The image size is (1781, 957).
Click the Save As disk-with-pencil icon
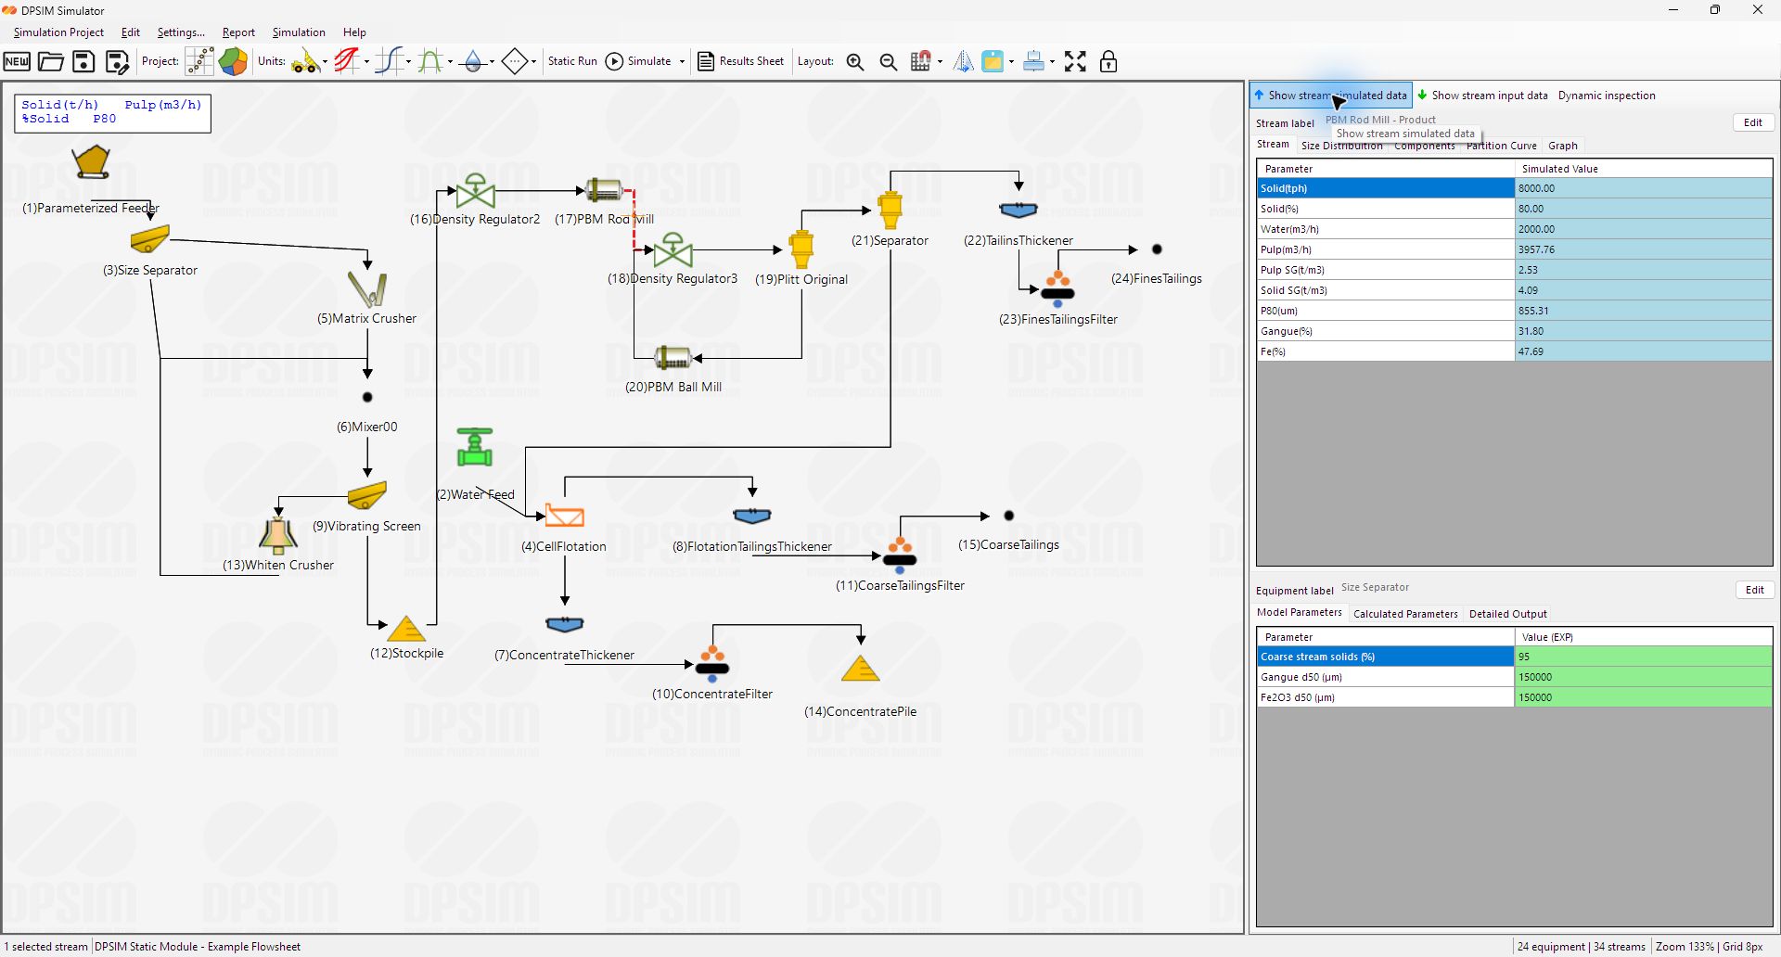click(117, 62)
